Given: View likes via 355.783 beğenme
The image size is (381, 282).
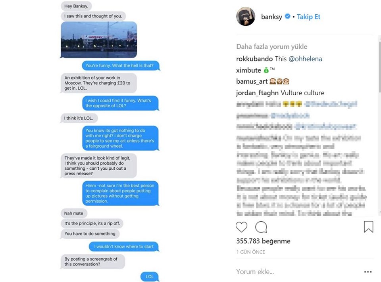Looking at the screenshot, I should 263,241.
